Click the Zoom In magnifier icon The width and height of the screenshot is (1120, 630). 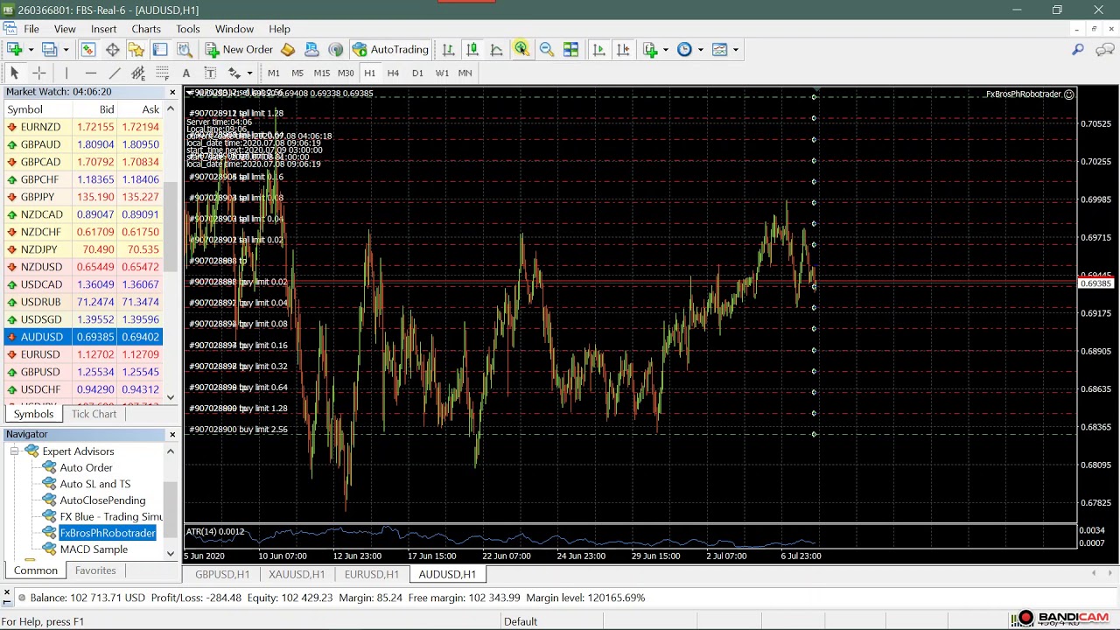tap(521, 50)
